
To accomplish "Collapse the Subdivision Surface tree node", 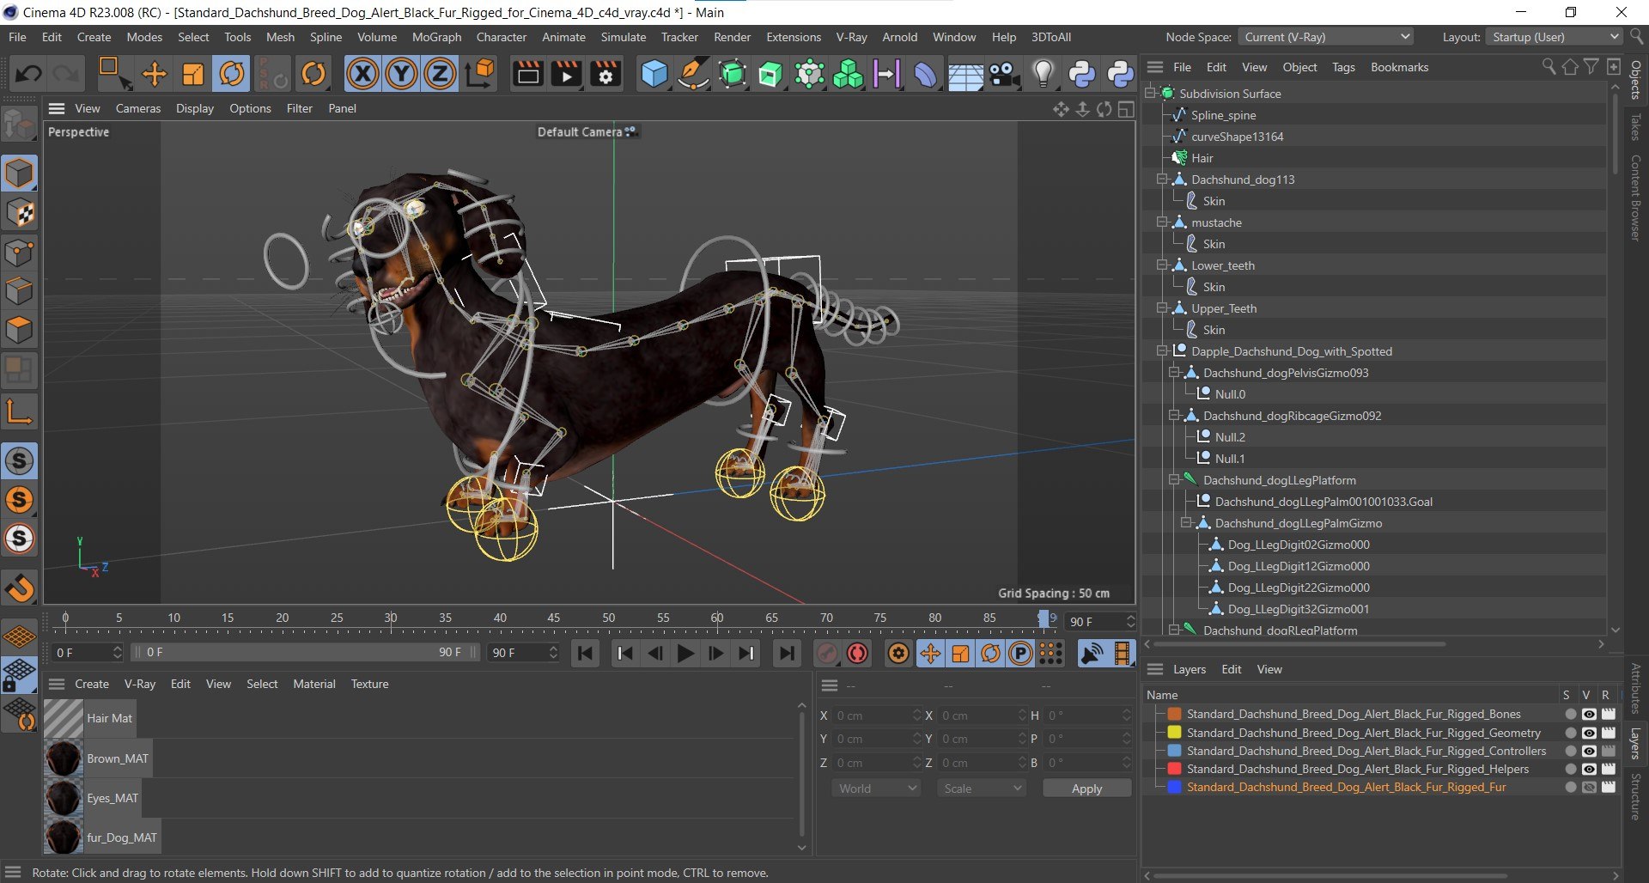I will coord(1150,93).
